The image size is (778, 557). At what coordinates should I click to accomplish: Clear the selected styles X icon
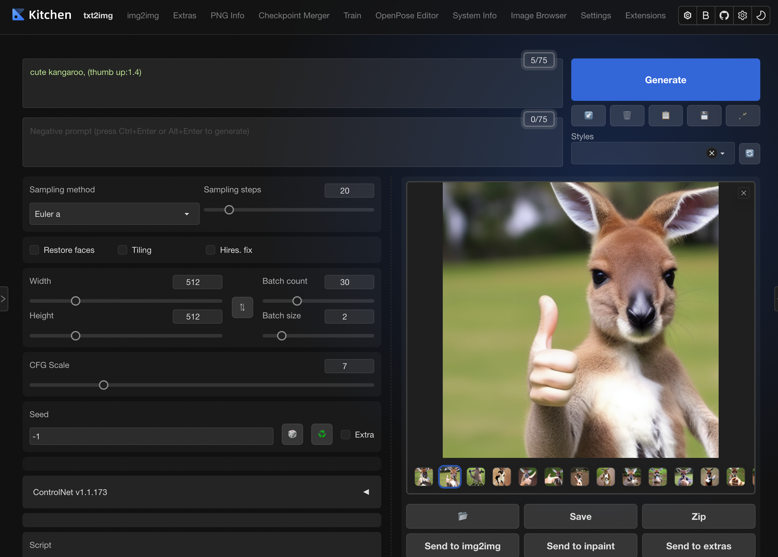point(712,153)
